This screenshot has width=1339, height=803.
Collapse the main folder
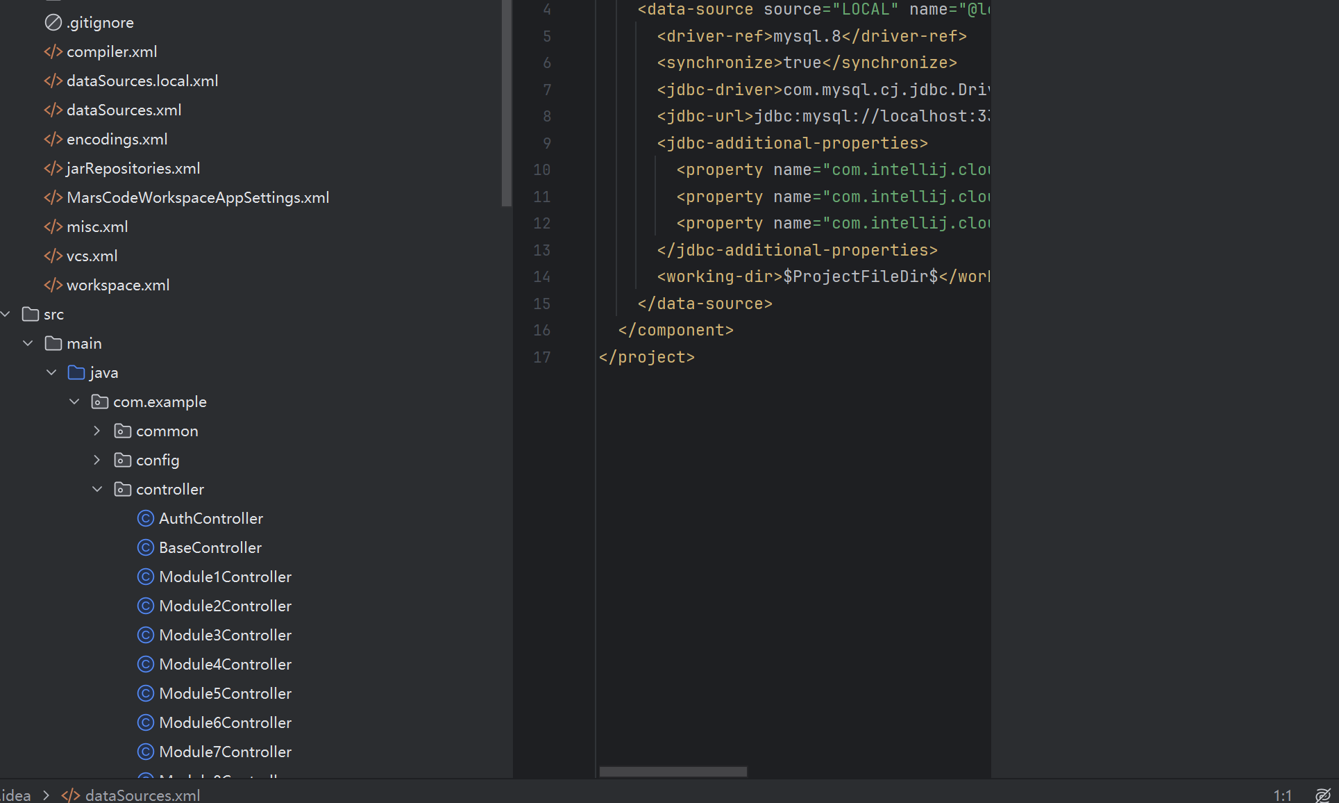[28, 344]
